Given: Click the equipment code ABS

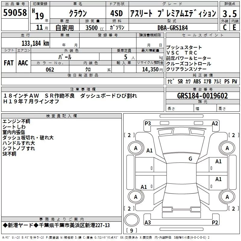Looking at the screenshot, I should point(197,81).
